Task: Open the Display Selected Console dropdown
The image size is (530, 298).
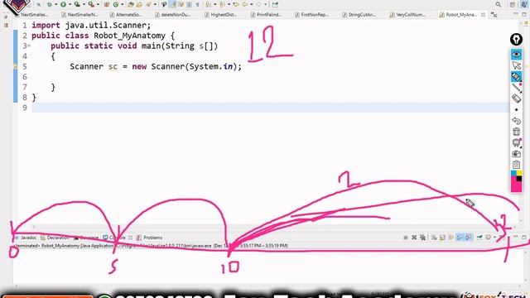Action: coord(494,238)
